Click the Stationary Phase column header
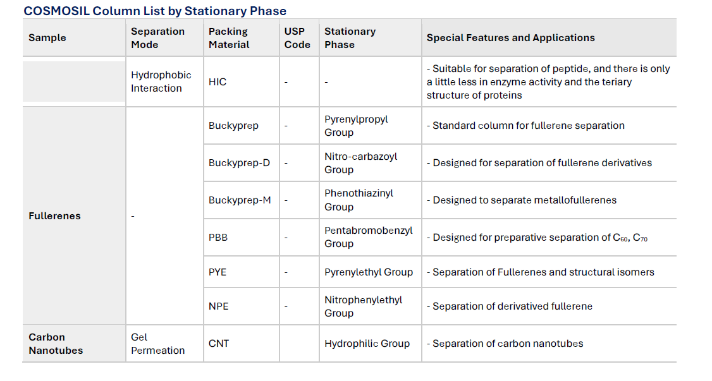 point(350,38)
